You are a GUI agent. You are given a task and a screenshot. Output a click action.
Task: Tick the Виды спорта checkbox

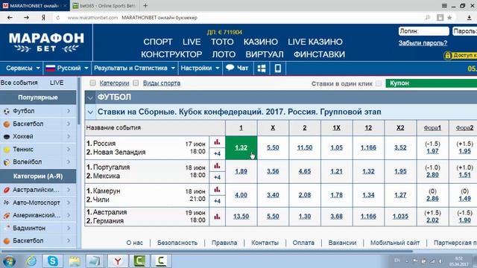point(136,83)
